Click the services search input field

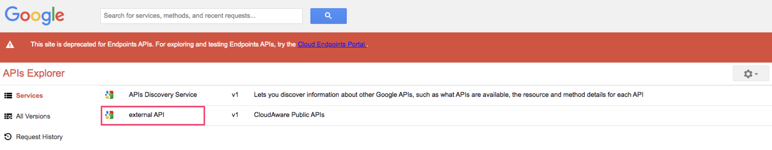(x=201, y=16)
